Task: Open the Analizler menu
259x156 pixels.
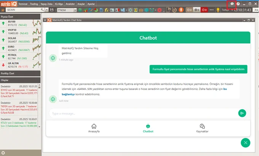Action: pyautogui.click(x=70, y=4)
